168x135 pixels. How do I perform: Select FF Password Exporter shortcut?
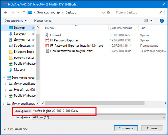pos(64,40)
